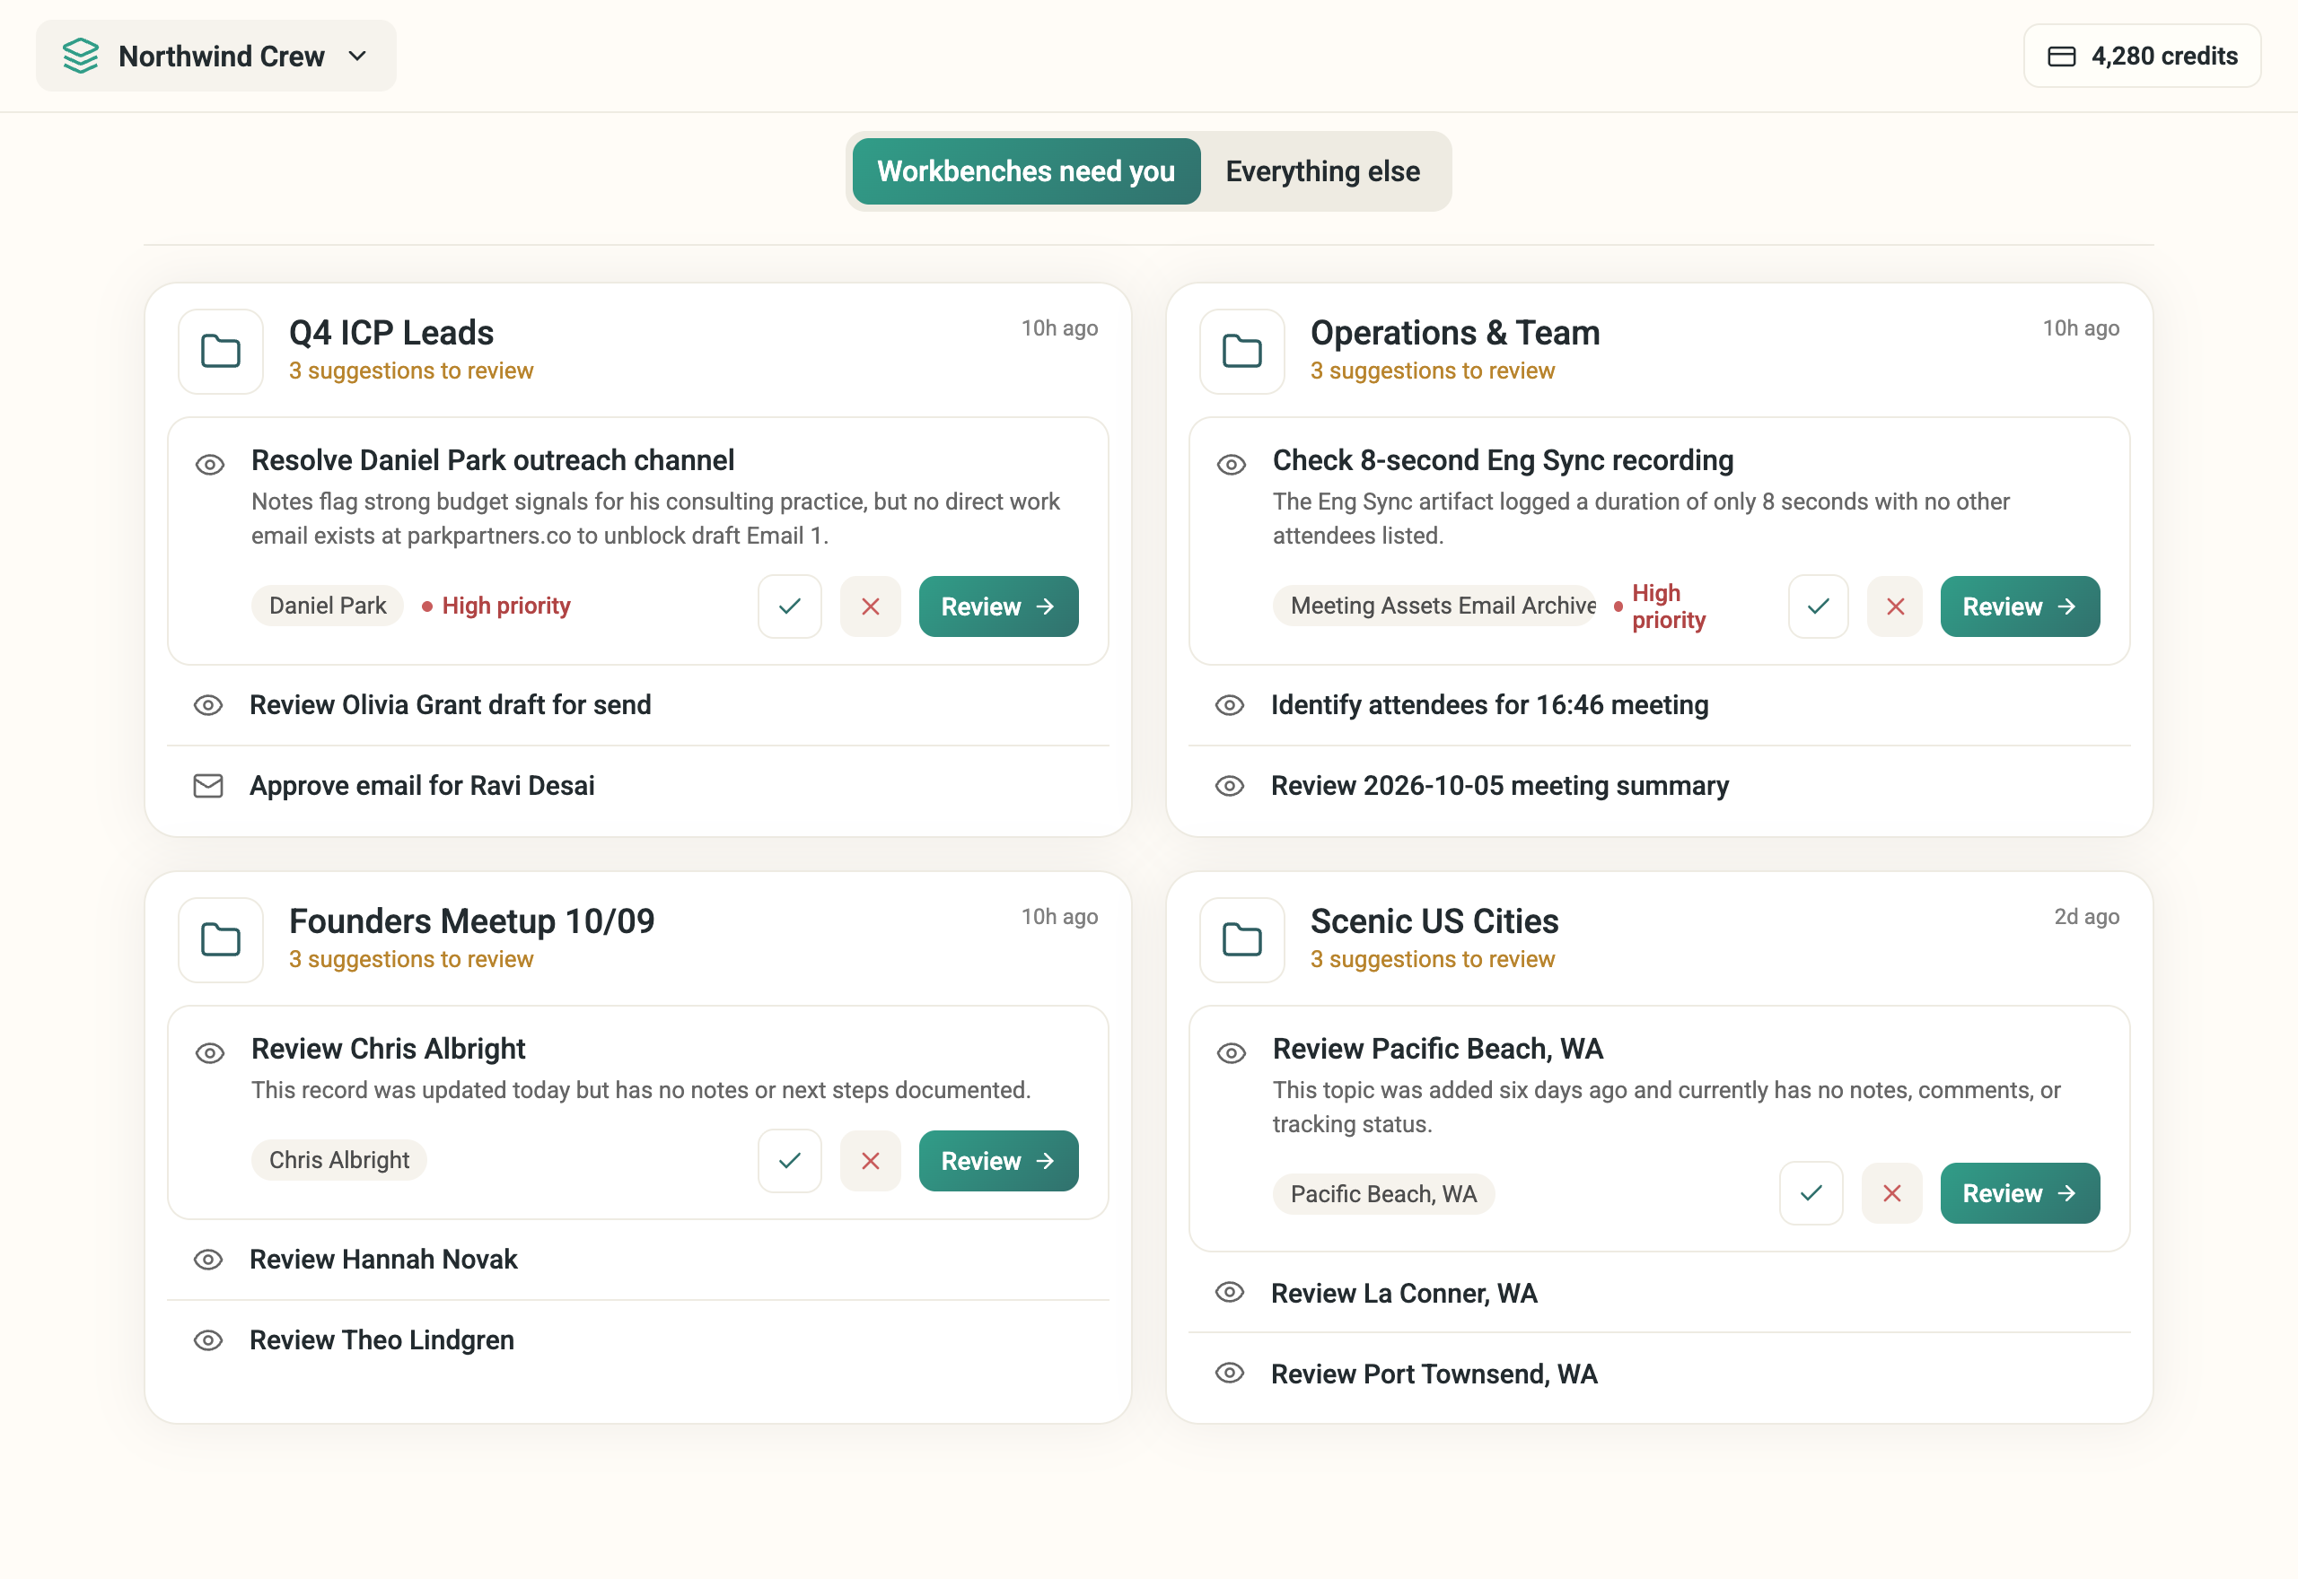This screenshot has height=1579, width=2298.
Task: Accept the Eng Sync recording suggestion with checkmark
Action: (x=1818, y=606)
